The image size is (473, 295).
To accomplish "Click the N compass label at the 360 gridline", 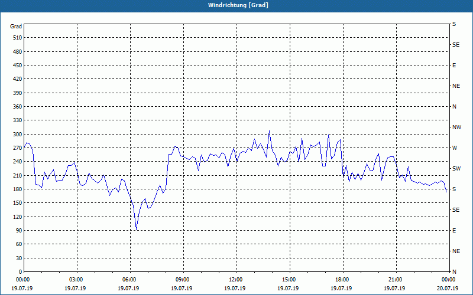I will (x=454, y=107).
